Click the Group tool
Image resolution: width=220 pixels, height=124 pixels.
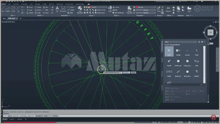click(159, 9)
